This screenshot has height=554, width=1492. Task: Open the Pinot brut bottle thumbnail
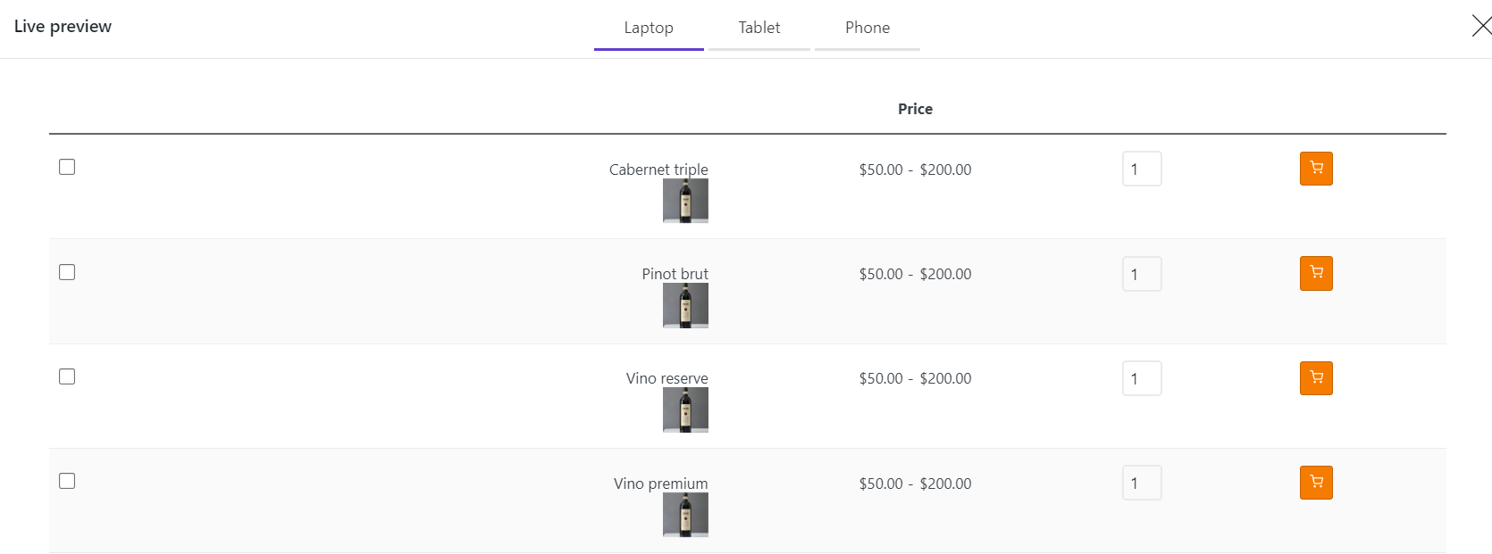(685, 305)
